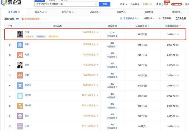Open 吴京's profile photo
This screenshot has height=131, width=189.
(x=20, y=65)
